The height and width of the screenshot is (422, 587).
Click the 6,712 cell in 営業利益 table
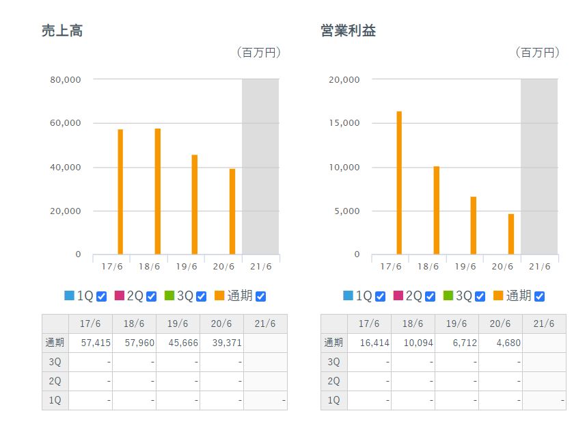click(x=457, y=343)
